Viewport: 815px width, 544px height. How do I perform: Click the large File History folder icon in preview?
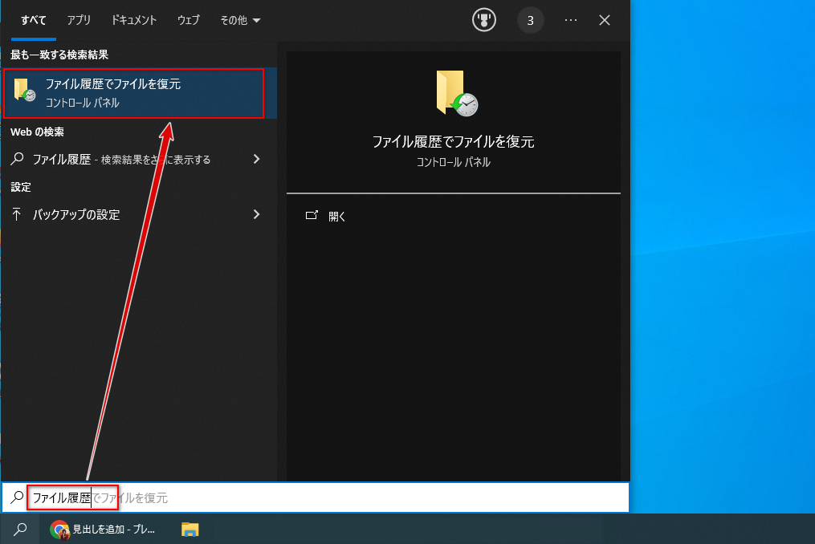pyautogui.click(x=456, y=94)
